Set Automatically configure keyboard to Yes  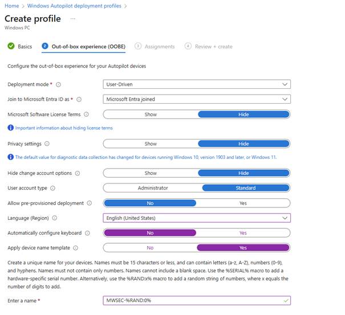(x=243, y=233)
